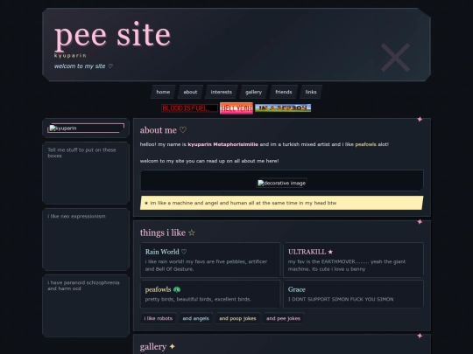The width and height of the screenshot is (473, 354).
Task: Click the welcom to my site read up line
Action: click(209, 161)
